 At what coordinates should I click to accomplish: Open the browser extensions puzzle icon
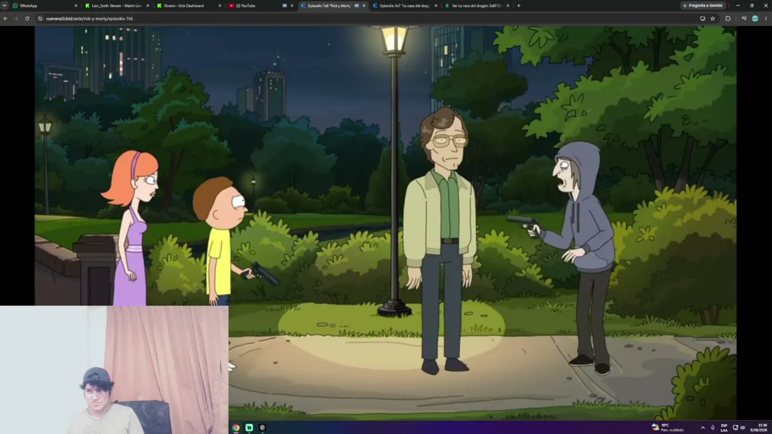728,19
